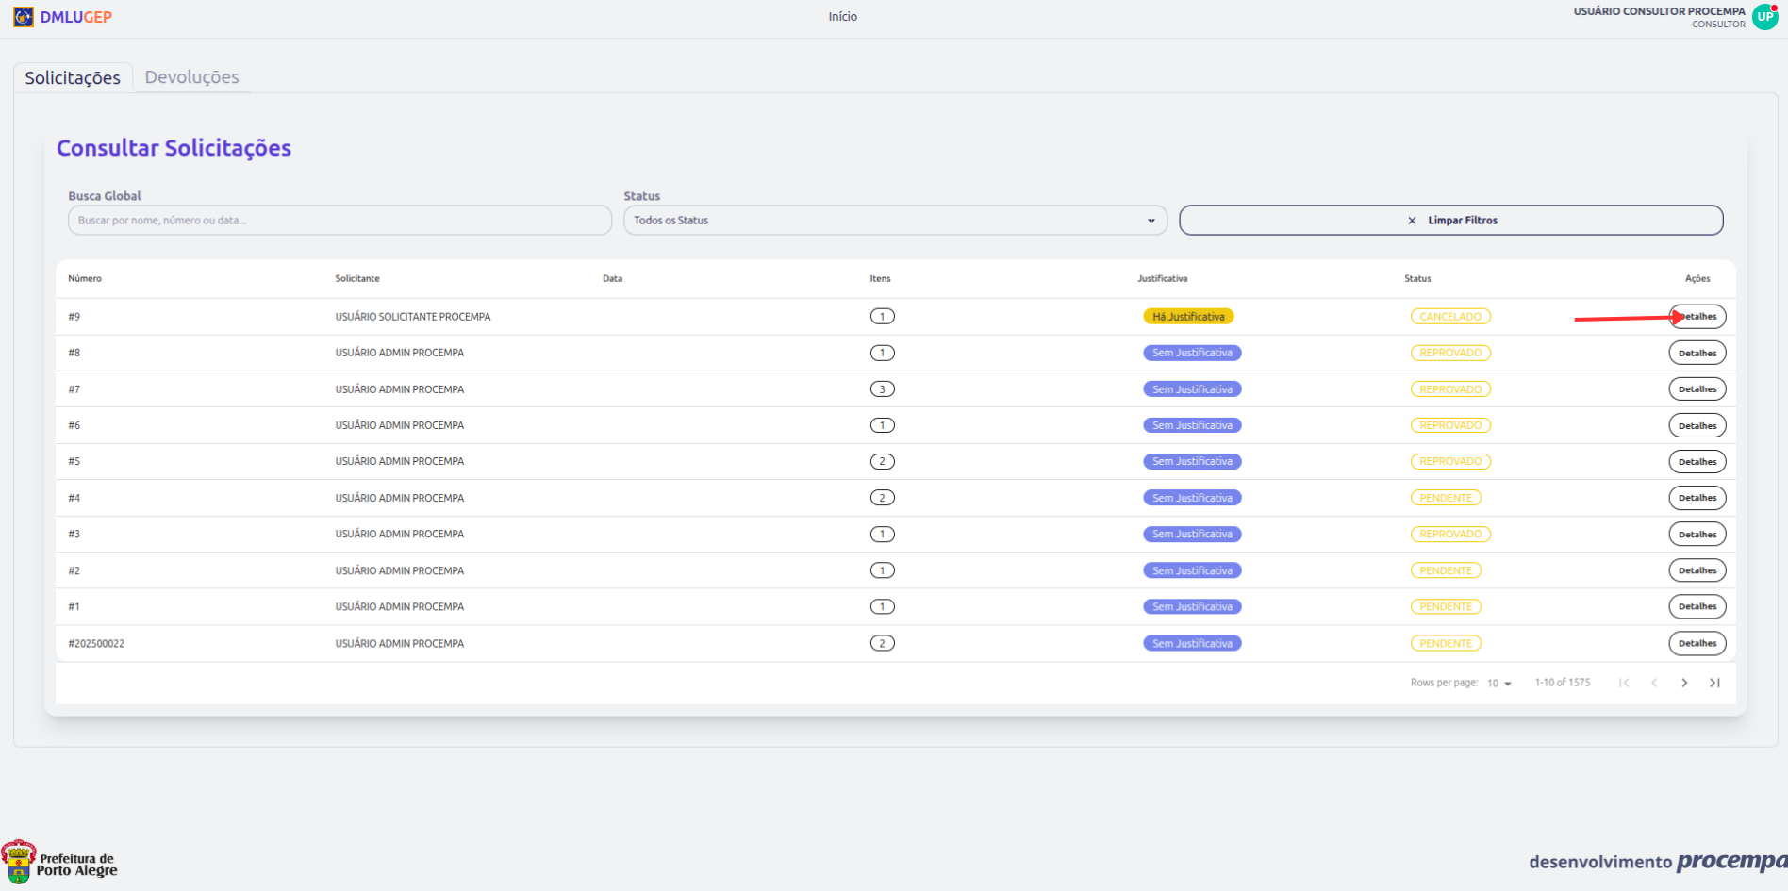This screenshot has height=891, width=1788.
Task: Click the PENDENTE status tag on row #4
Action: click(1446, 498)
